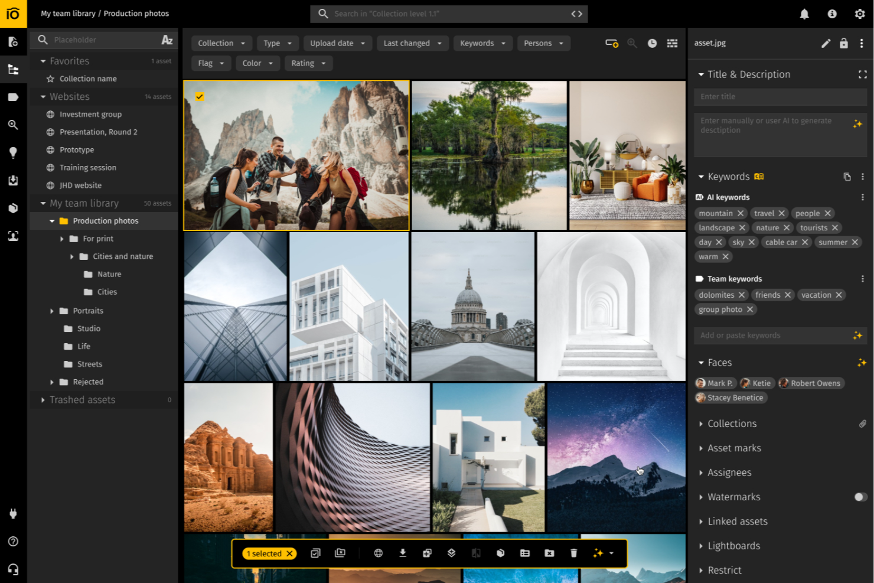This screenshot has height=583, width=874.
Task: Open the lightbulb sidebar icon
Action: [x=13, y=152]
